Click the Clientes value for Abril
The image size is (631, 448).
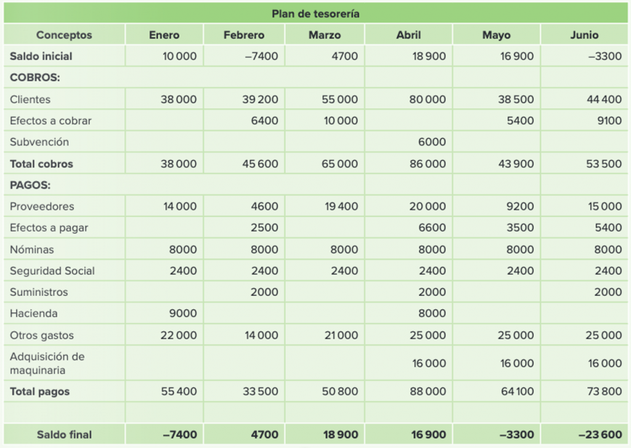coord(428,99)
